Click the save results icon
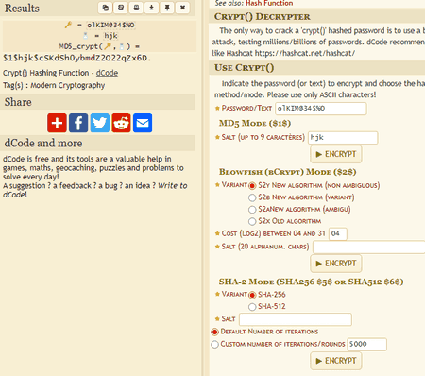 (121, 8)
